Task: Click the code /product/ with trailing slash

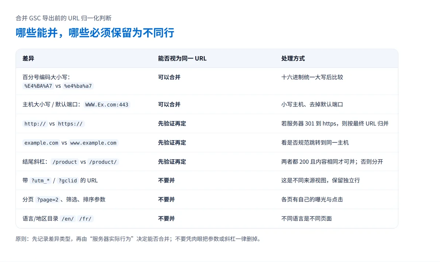Action: (x=103, y=162)
